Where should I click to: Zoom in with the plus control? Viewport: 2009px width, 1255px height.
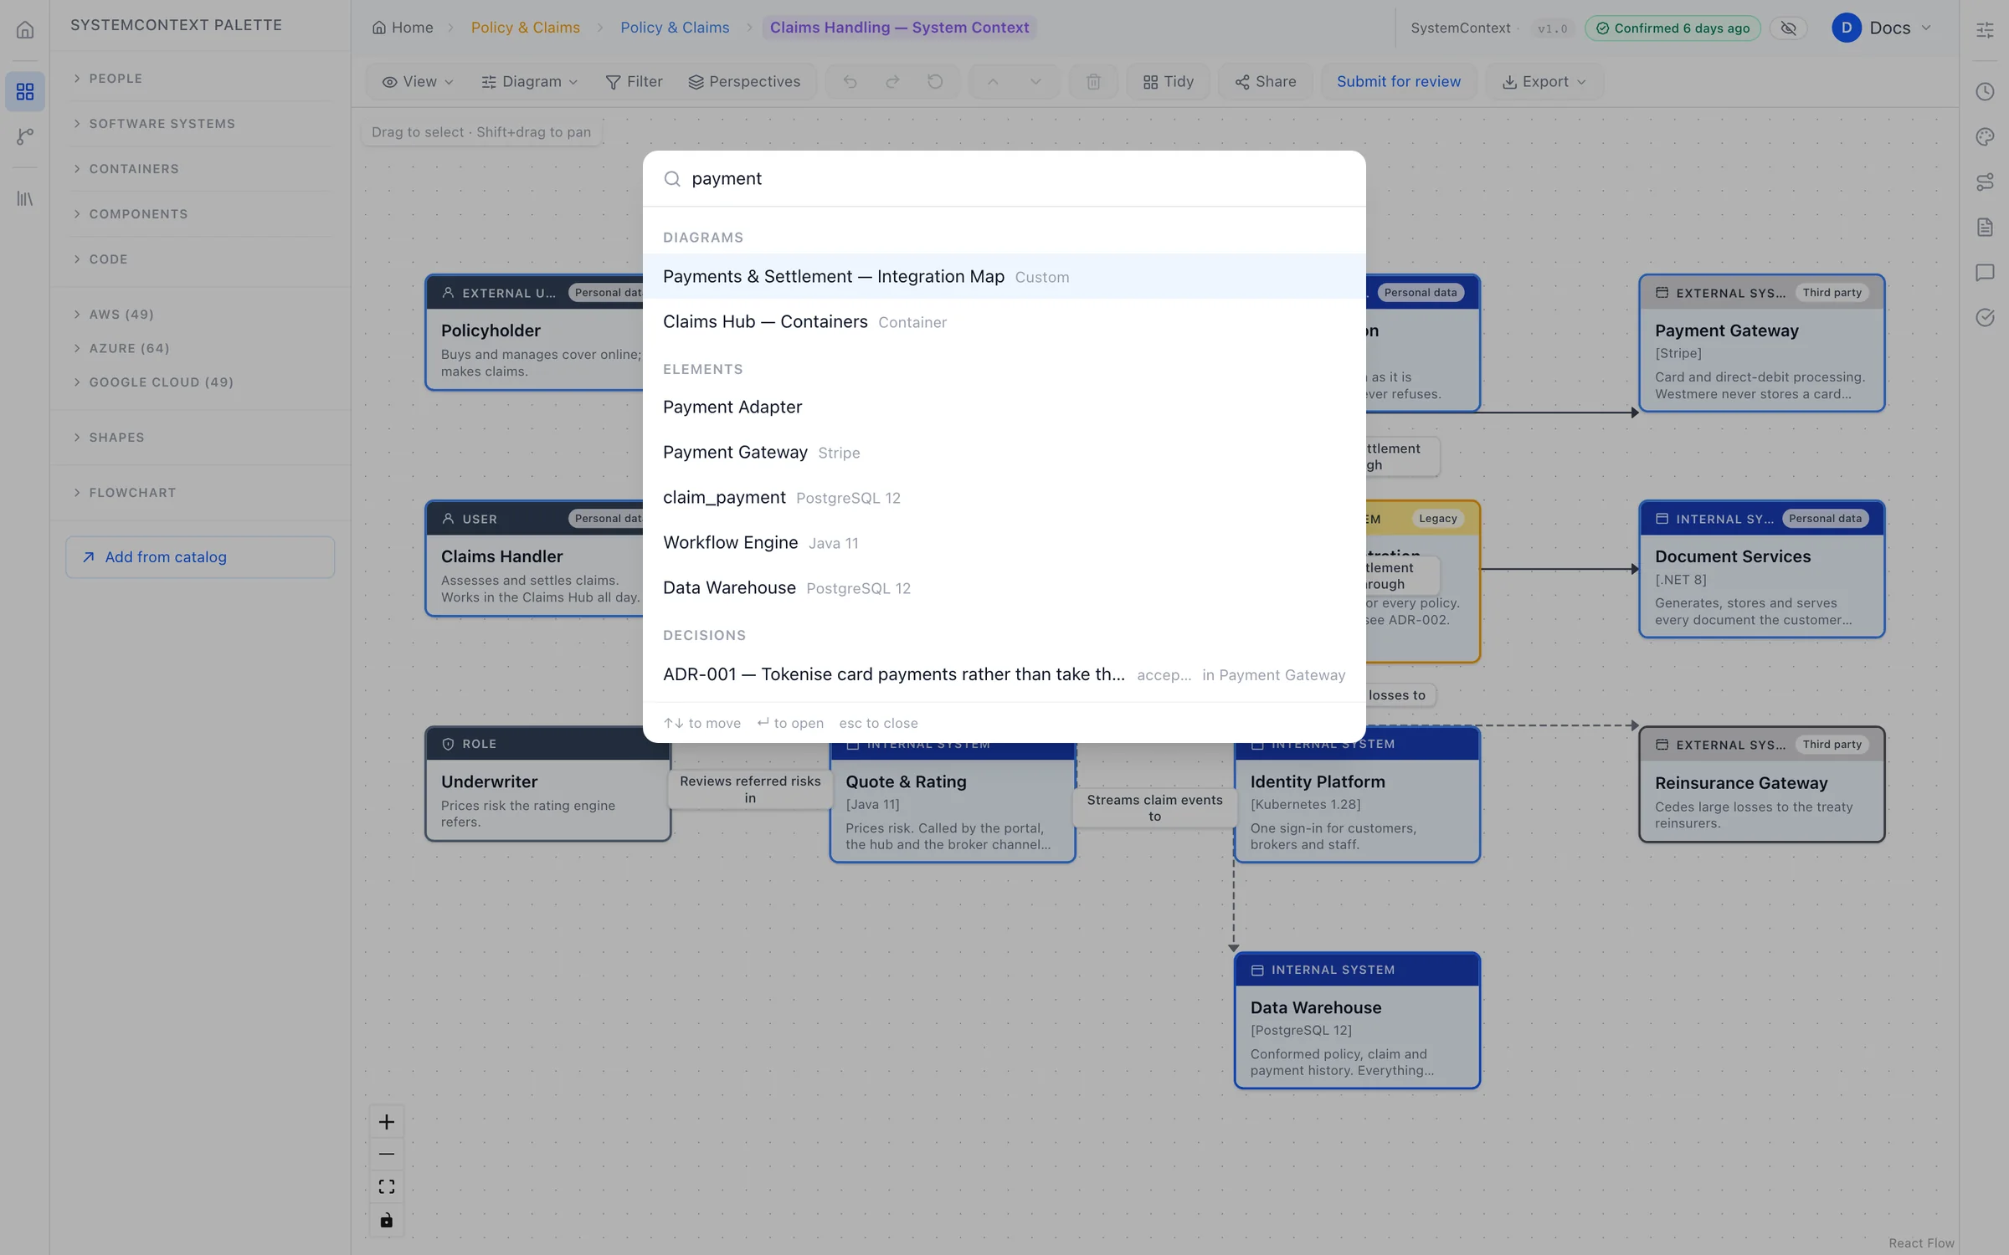click(386, 1122)
